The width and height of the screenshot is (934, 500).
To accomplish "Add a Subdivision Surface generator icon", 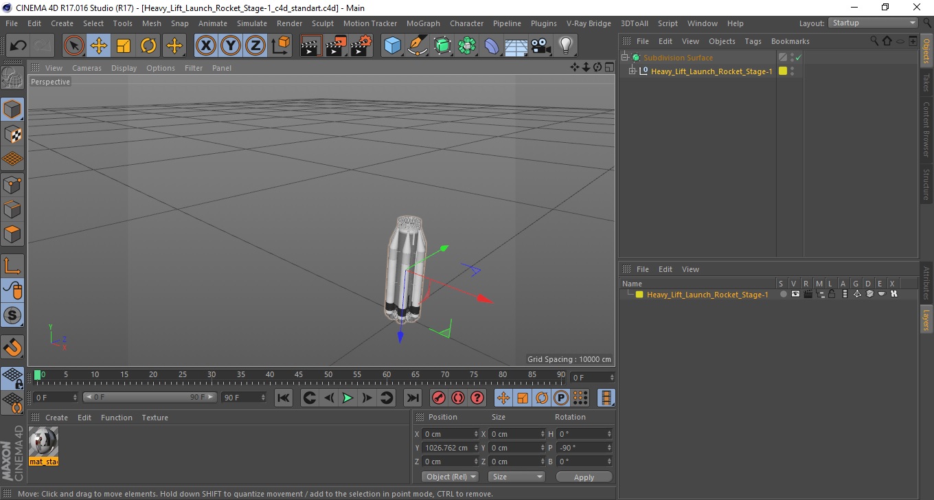I will click(x=442, y=46).
